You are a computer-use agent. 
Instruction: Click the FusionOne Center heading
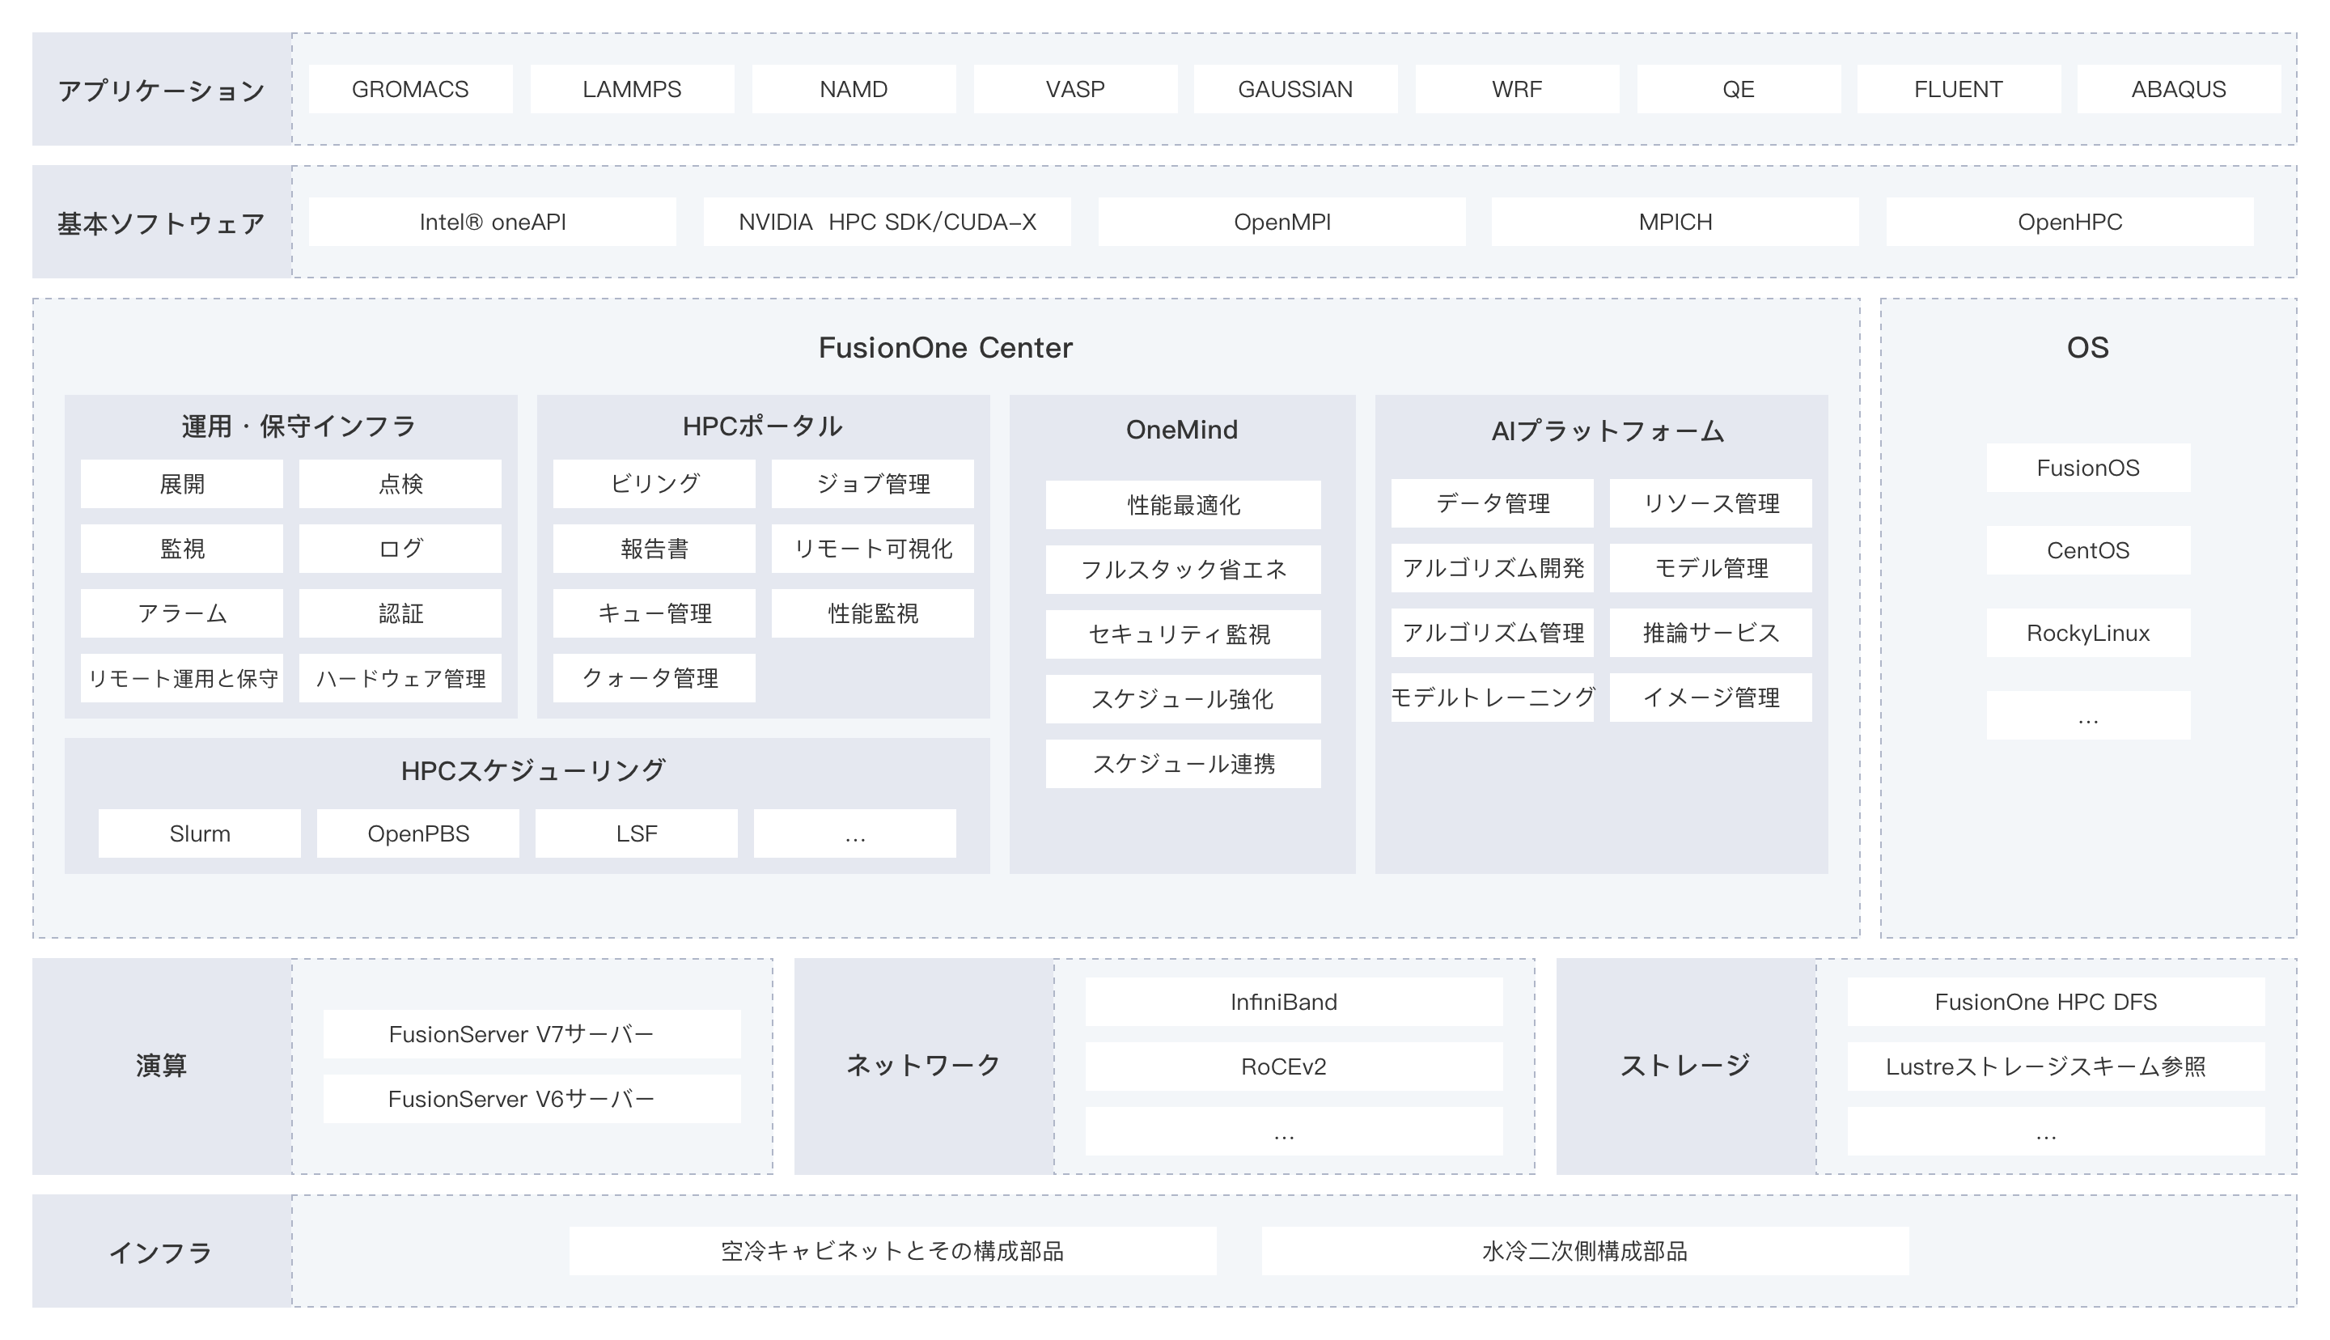pyautogui.click(x=946, y=348)
